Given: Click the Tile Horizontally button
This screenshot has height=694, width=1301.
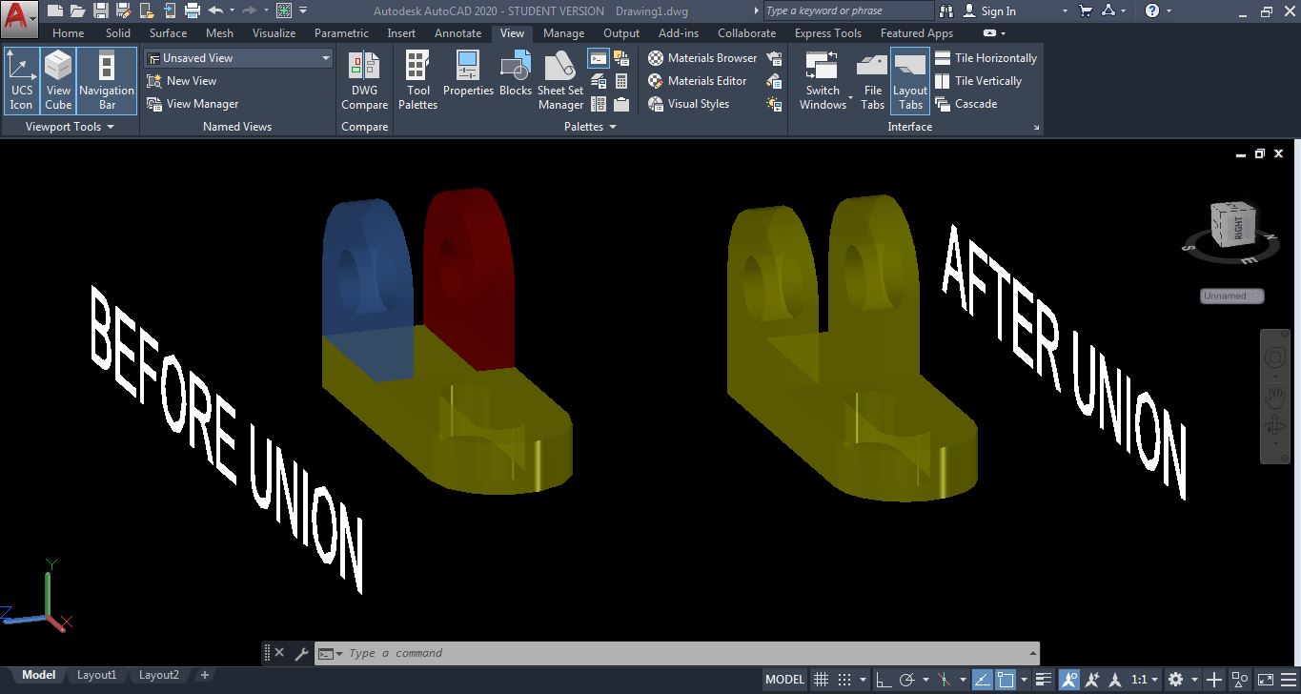Looking at the screenshot, I should 986,57.
